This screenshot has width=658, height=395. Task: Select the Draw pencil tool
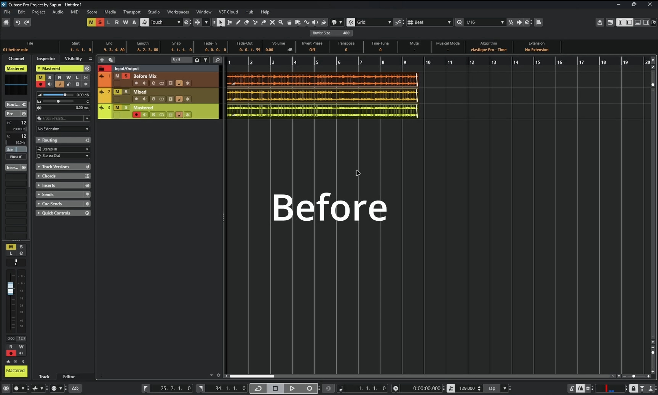click(238, 22)
